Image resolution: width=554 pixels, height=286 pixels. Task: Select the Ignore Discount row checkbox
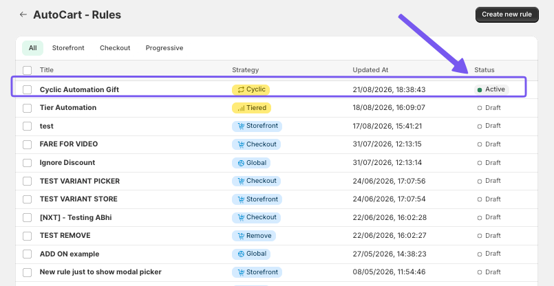(28, 163)
